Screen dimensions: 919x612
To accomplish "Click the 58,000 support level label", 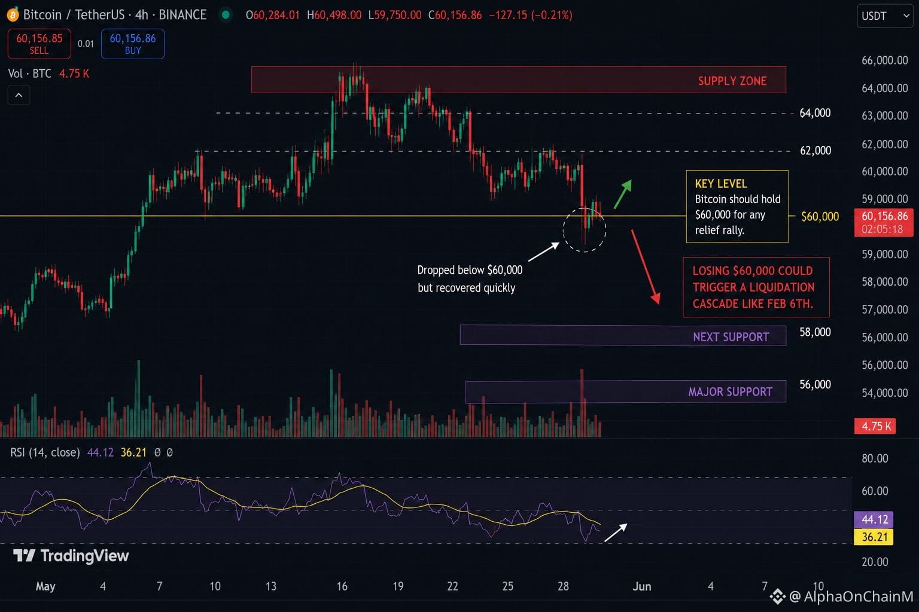I will coord(815,332).
